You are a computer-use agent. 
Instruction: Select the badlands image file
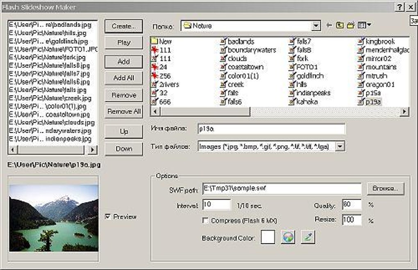(x=237, y=41)
